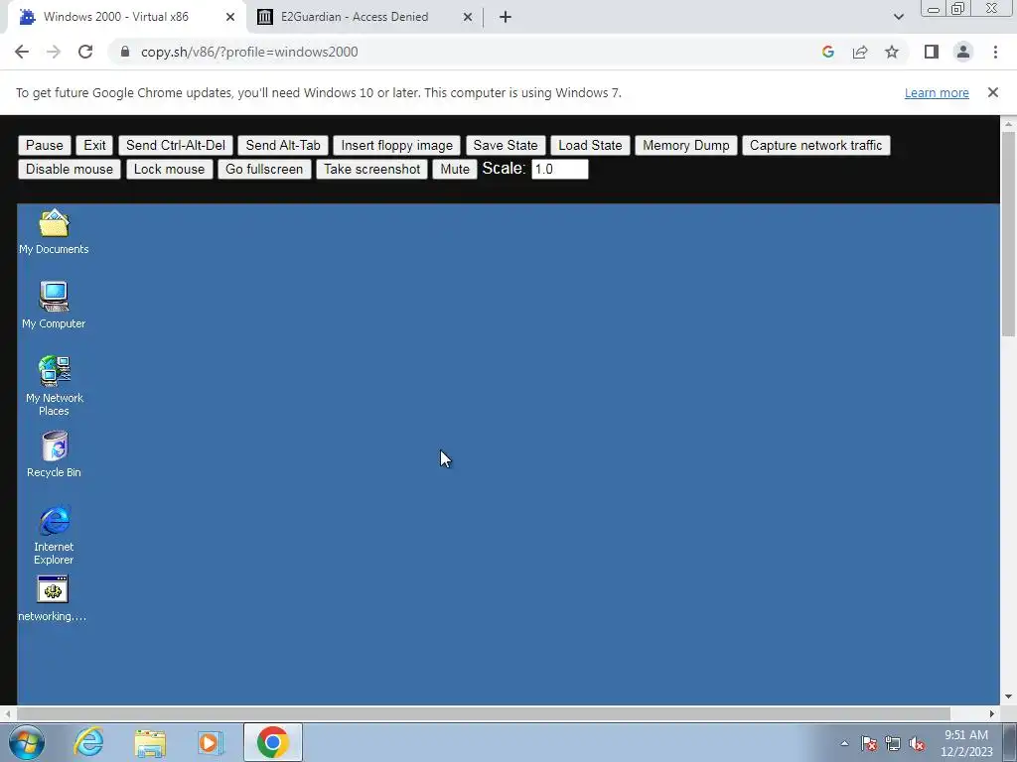Click the taskbar clock showing 9:51 AM
Image resolution: width=1017 pixels, height=762 pixels.
966,743
